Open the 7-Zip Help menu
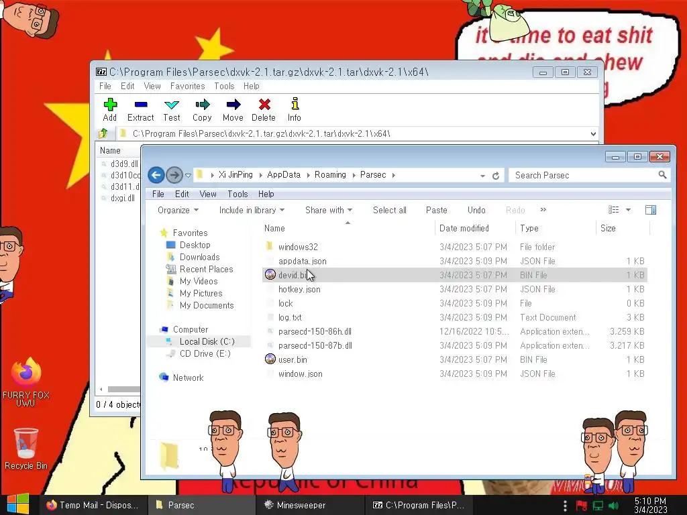Image resolution: width=687 pixels, height=515 pixels. 252,86
